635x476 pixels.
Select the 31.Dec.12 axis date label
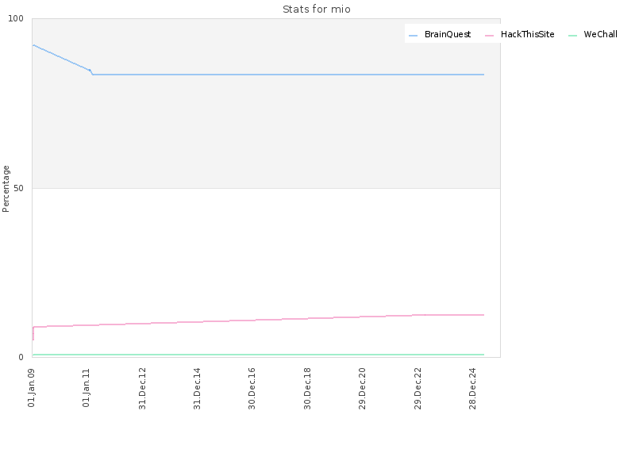142,388
